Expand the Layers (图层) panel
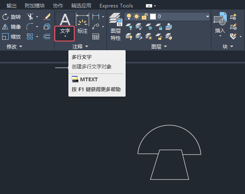 pos(159,46)
